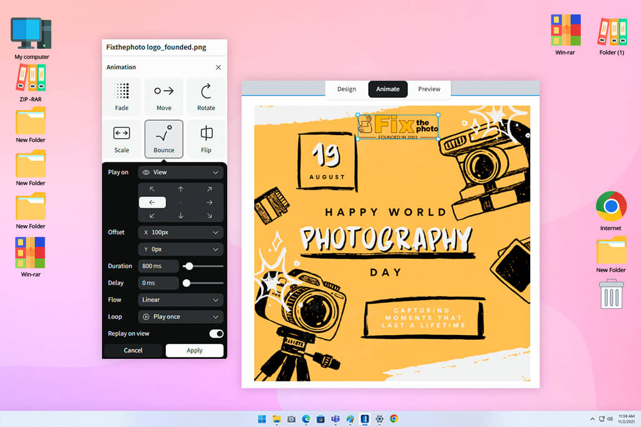Open File Explorer from the taskbar

[277, 419]
